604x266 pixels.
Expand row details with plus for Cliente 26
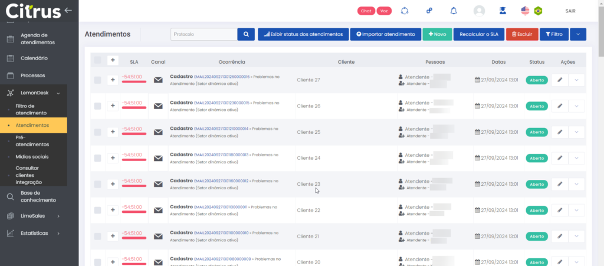coord(113,106)
